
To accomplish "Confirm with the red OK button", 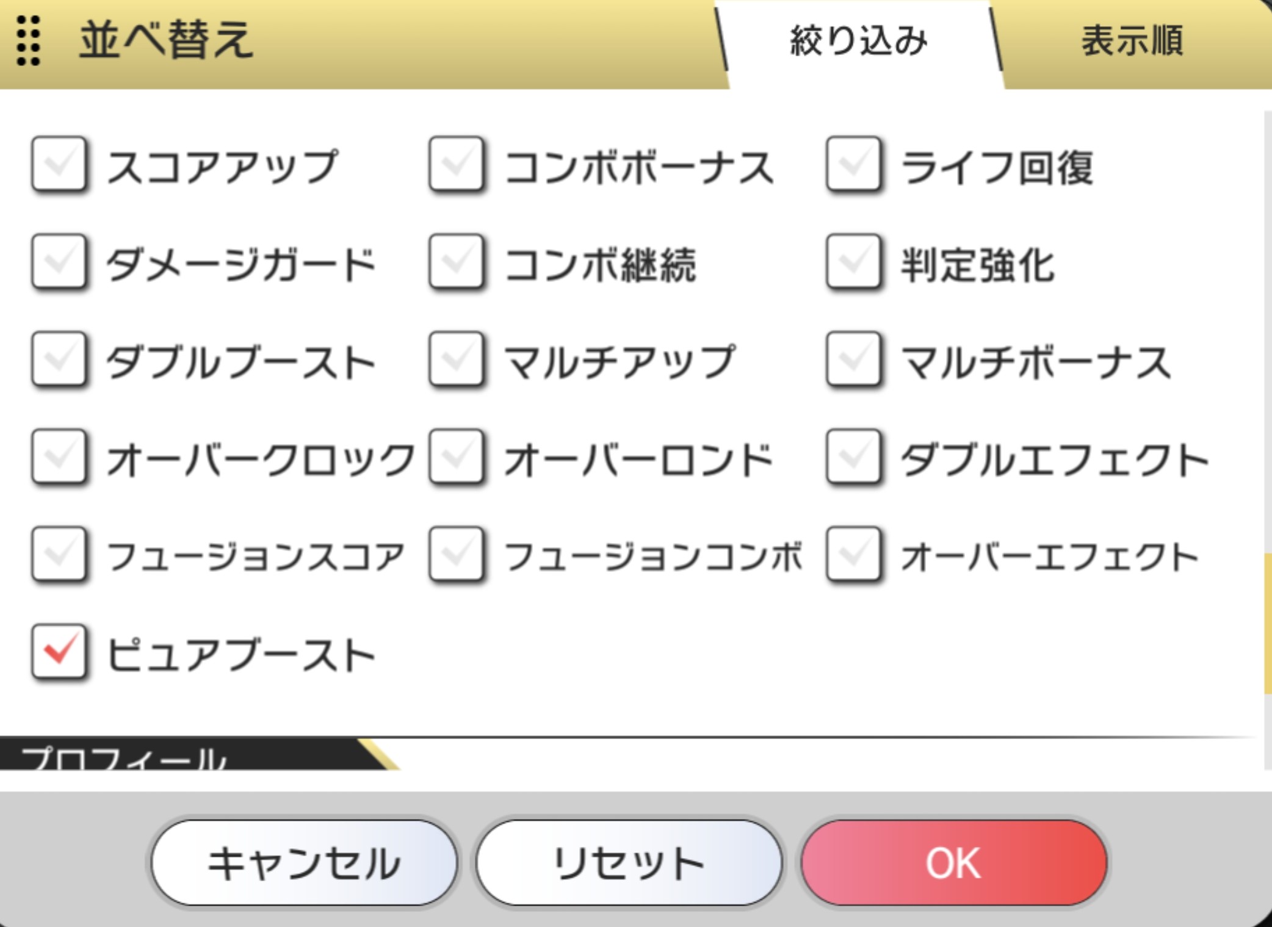I will click(x=953, y=863).
